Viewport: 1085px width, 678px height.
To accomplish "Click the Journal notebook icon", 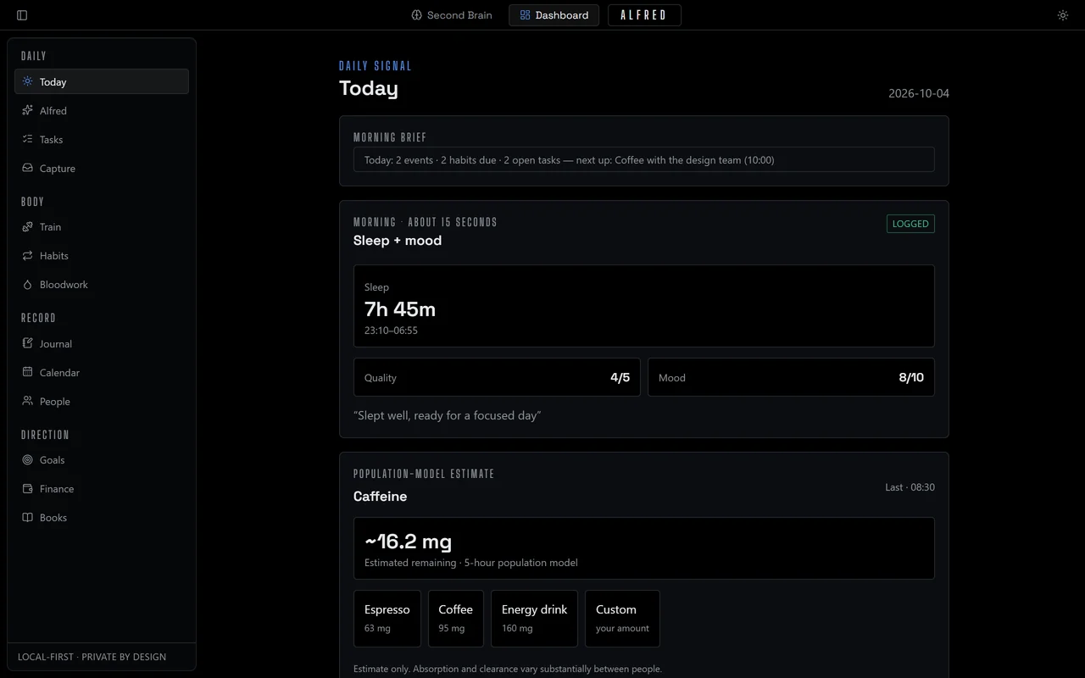I will coord(28,343).
